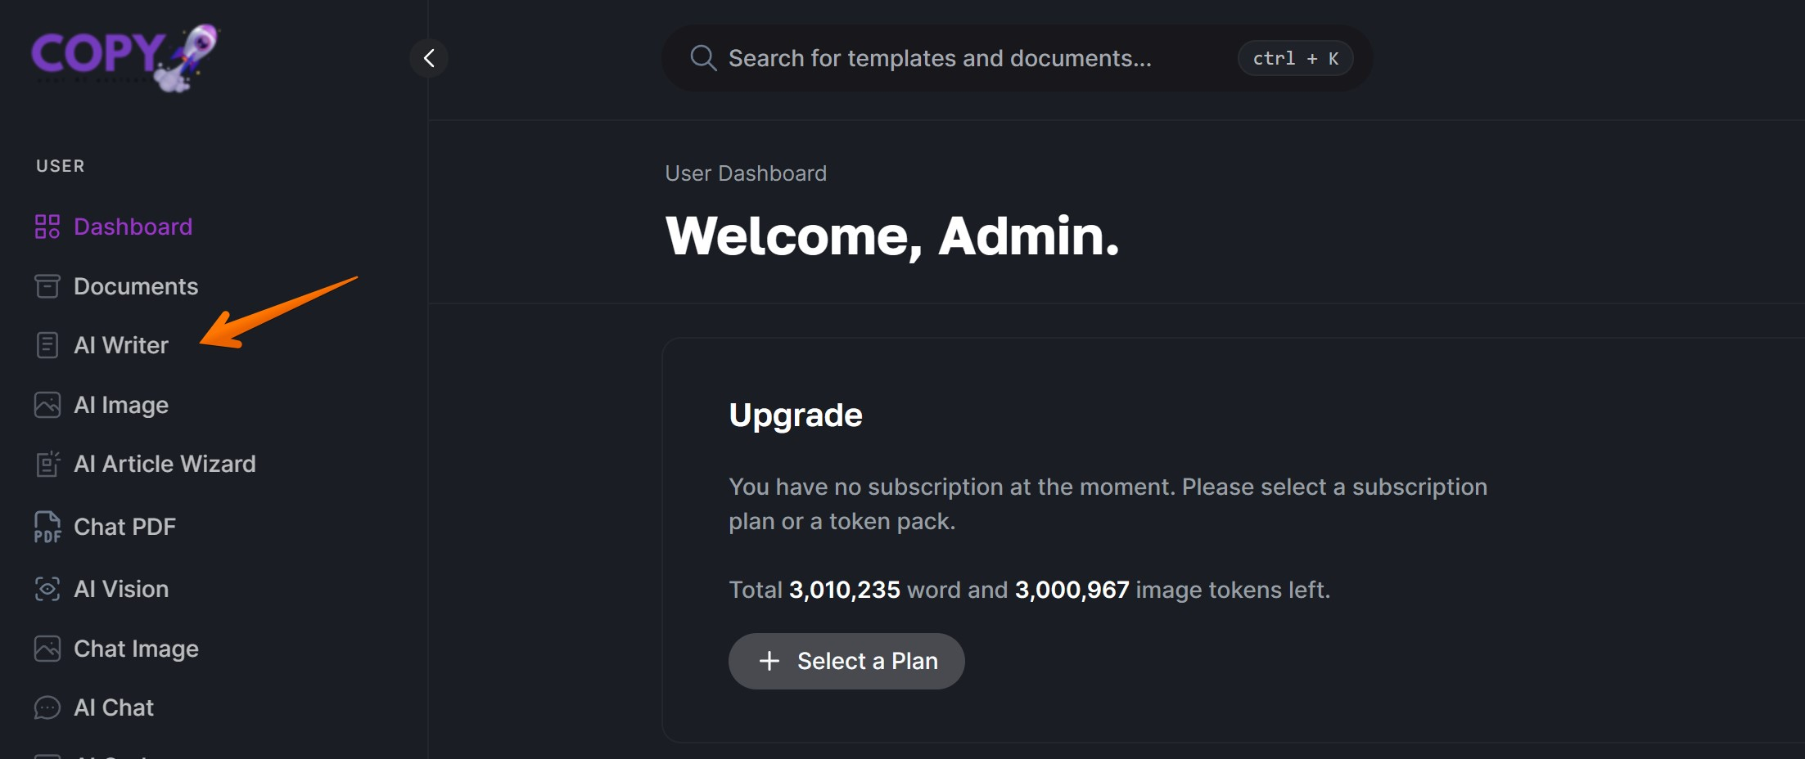
Task: Click the Chat PDF file icon
Action: tap(47, 527)
